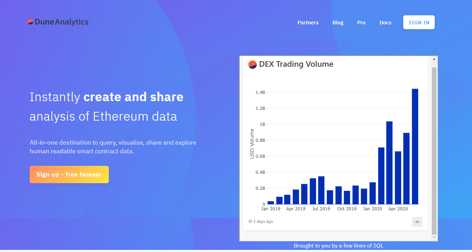Click the '0.8B' y-axis label
The image size is (472, 252).
260,140
